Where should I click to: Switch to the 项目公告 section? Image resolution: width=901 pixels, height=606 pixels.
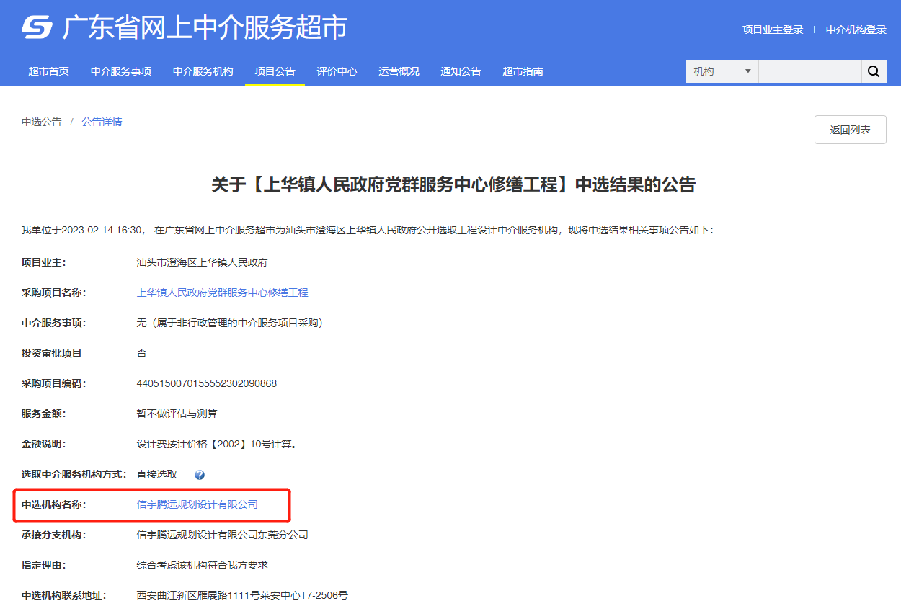point(275,71)
